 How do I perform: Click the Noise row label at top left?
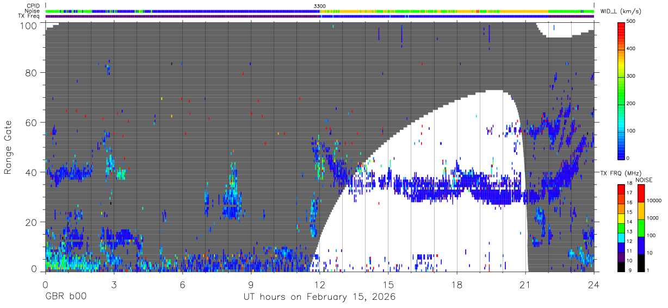tap(33, 11)
